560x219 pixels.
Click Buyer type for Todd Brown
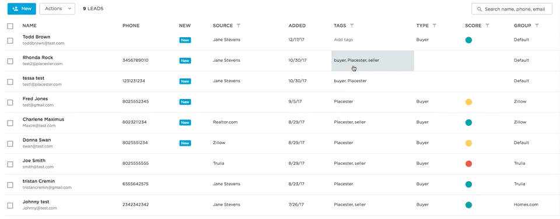pos(422,40)
